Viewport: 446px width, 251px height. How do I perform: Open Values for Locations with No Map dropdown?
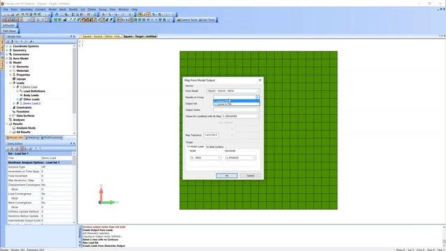coord(240,116)
